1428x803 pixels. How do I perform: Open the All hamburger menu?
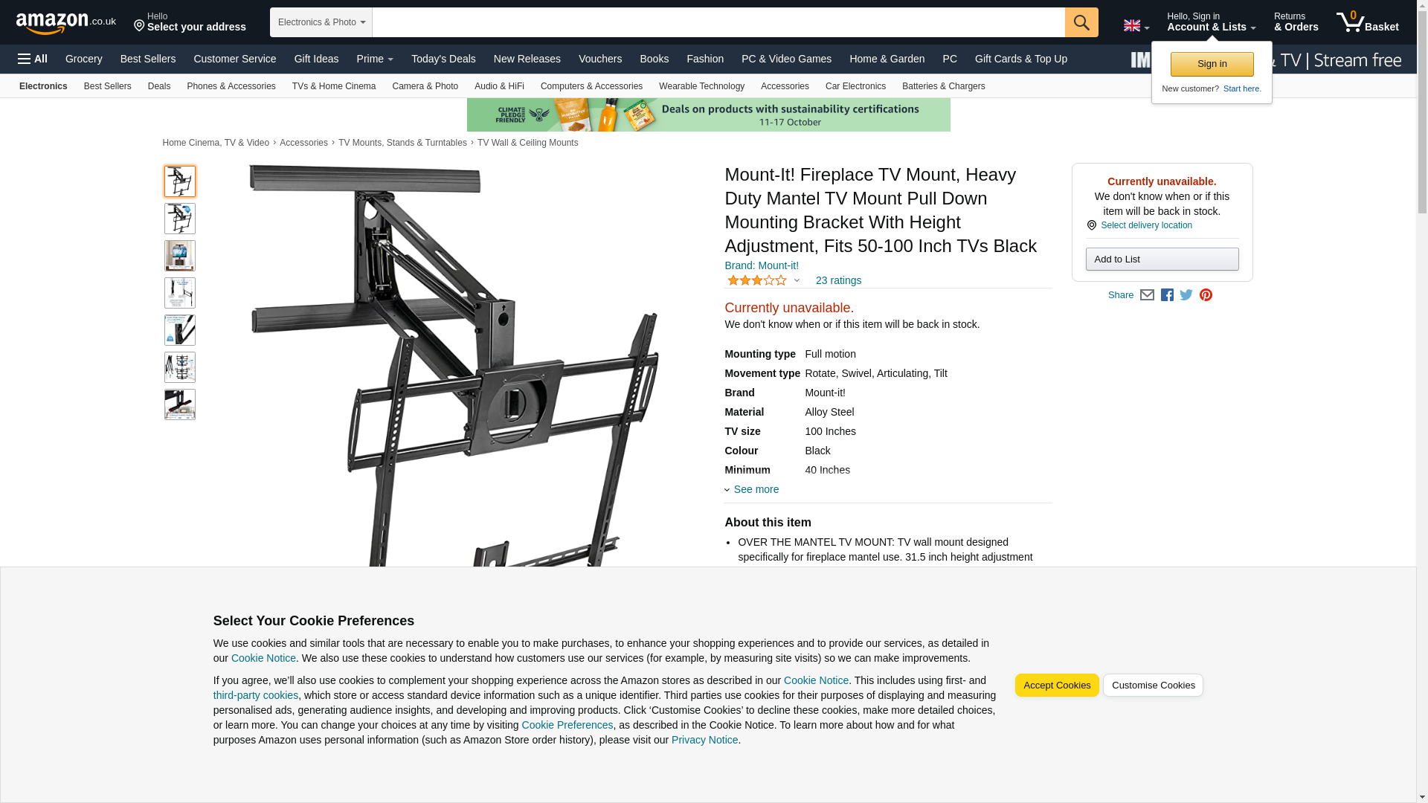pyautogui.click(x=33, y=59)
